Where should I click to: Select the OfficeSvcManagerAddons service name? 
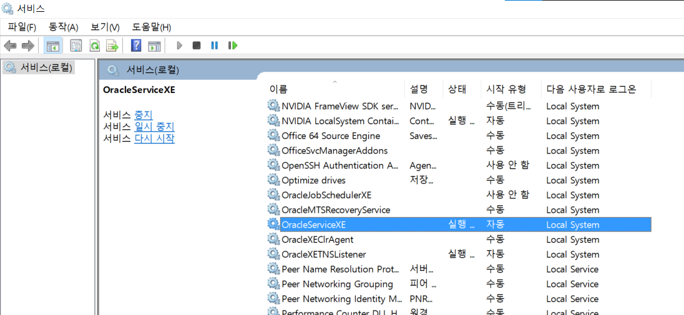335,150
